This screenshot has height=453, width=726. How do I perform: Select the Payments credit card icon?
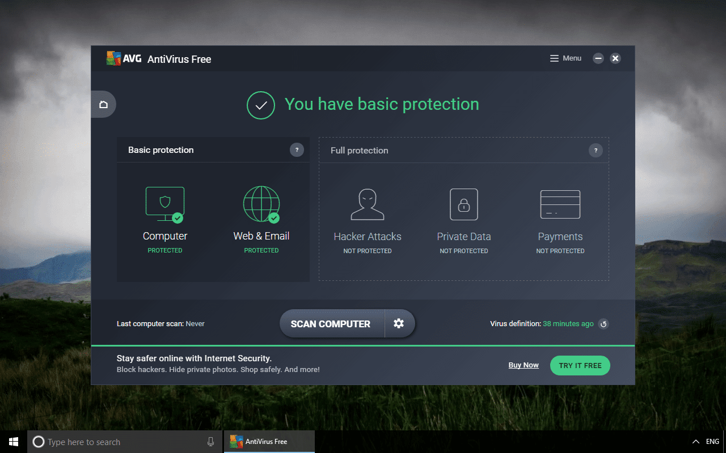pos(560,204)
